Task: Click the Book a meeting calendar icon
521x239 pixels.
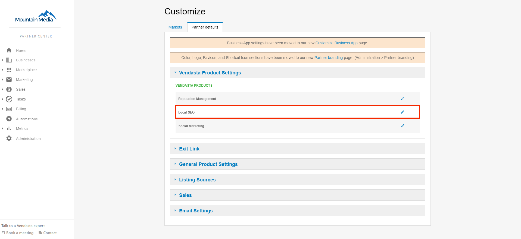Action: [x=3, y=233]
